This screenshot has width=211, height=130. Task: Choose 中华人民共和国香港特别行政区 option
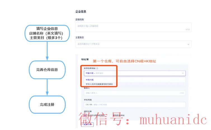pyautogui.click(x=99, y=84)
